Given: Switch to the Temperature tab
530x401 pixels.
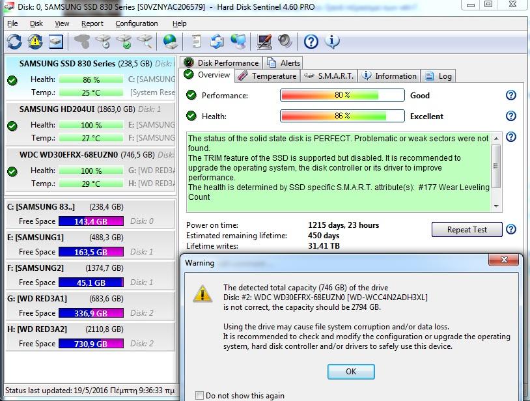Looking at the screenshot, I should point(267,76).
